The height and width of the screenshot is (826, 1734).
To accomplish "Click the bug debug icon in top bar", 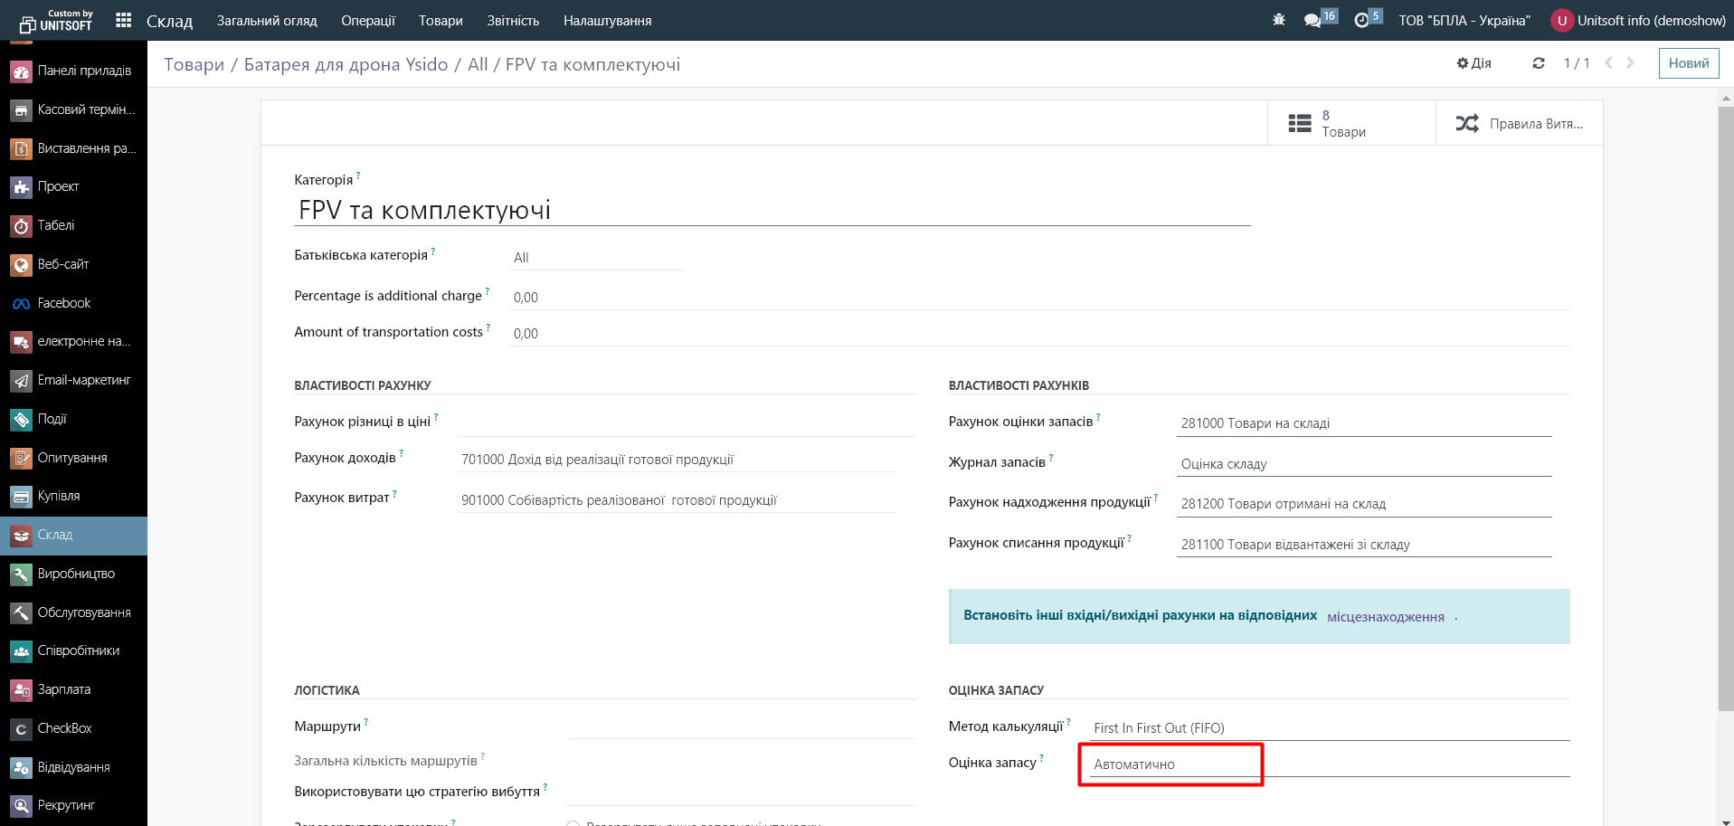I will (x=1278, y=20).
